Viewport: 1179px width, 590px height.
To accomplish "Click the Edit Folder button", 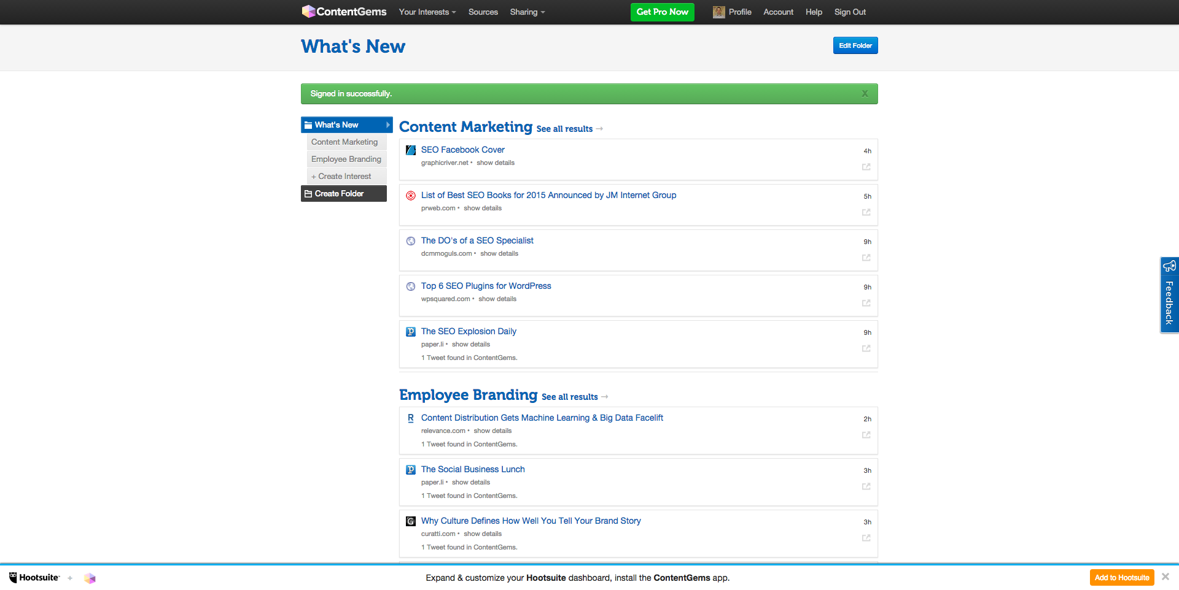I will click(855, 45).
